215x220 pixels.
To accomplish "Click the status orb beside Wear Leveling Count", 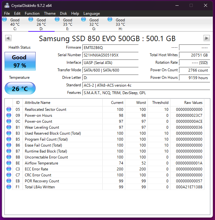I will pos(9,127).
